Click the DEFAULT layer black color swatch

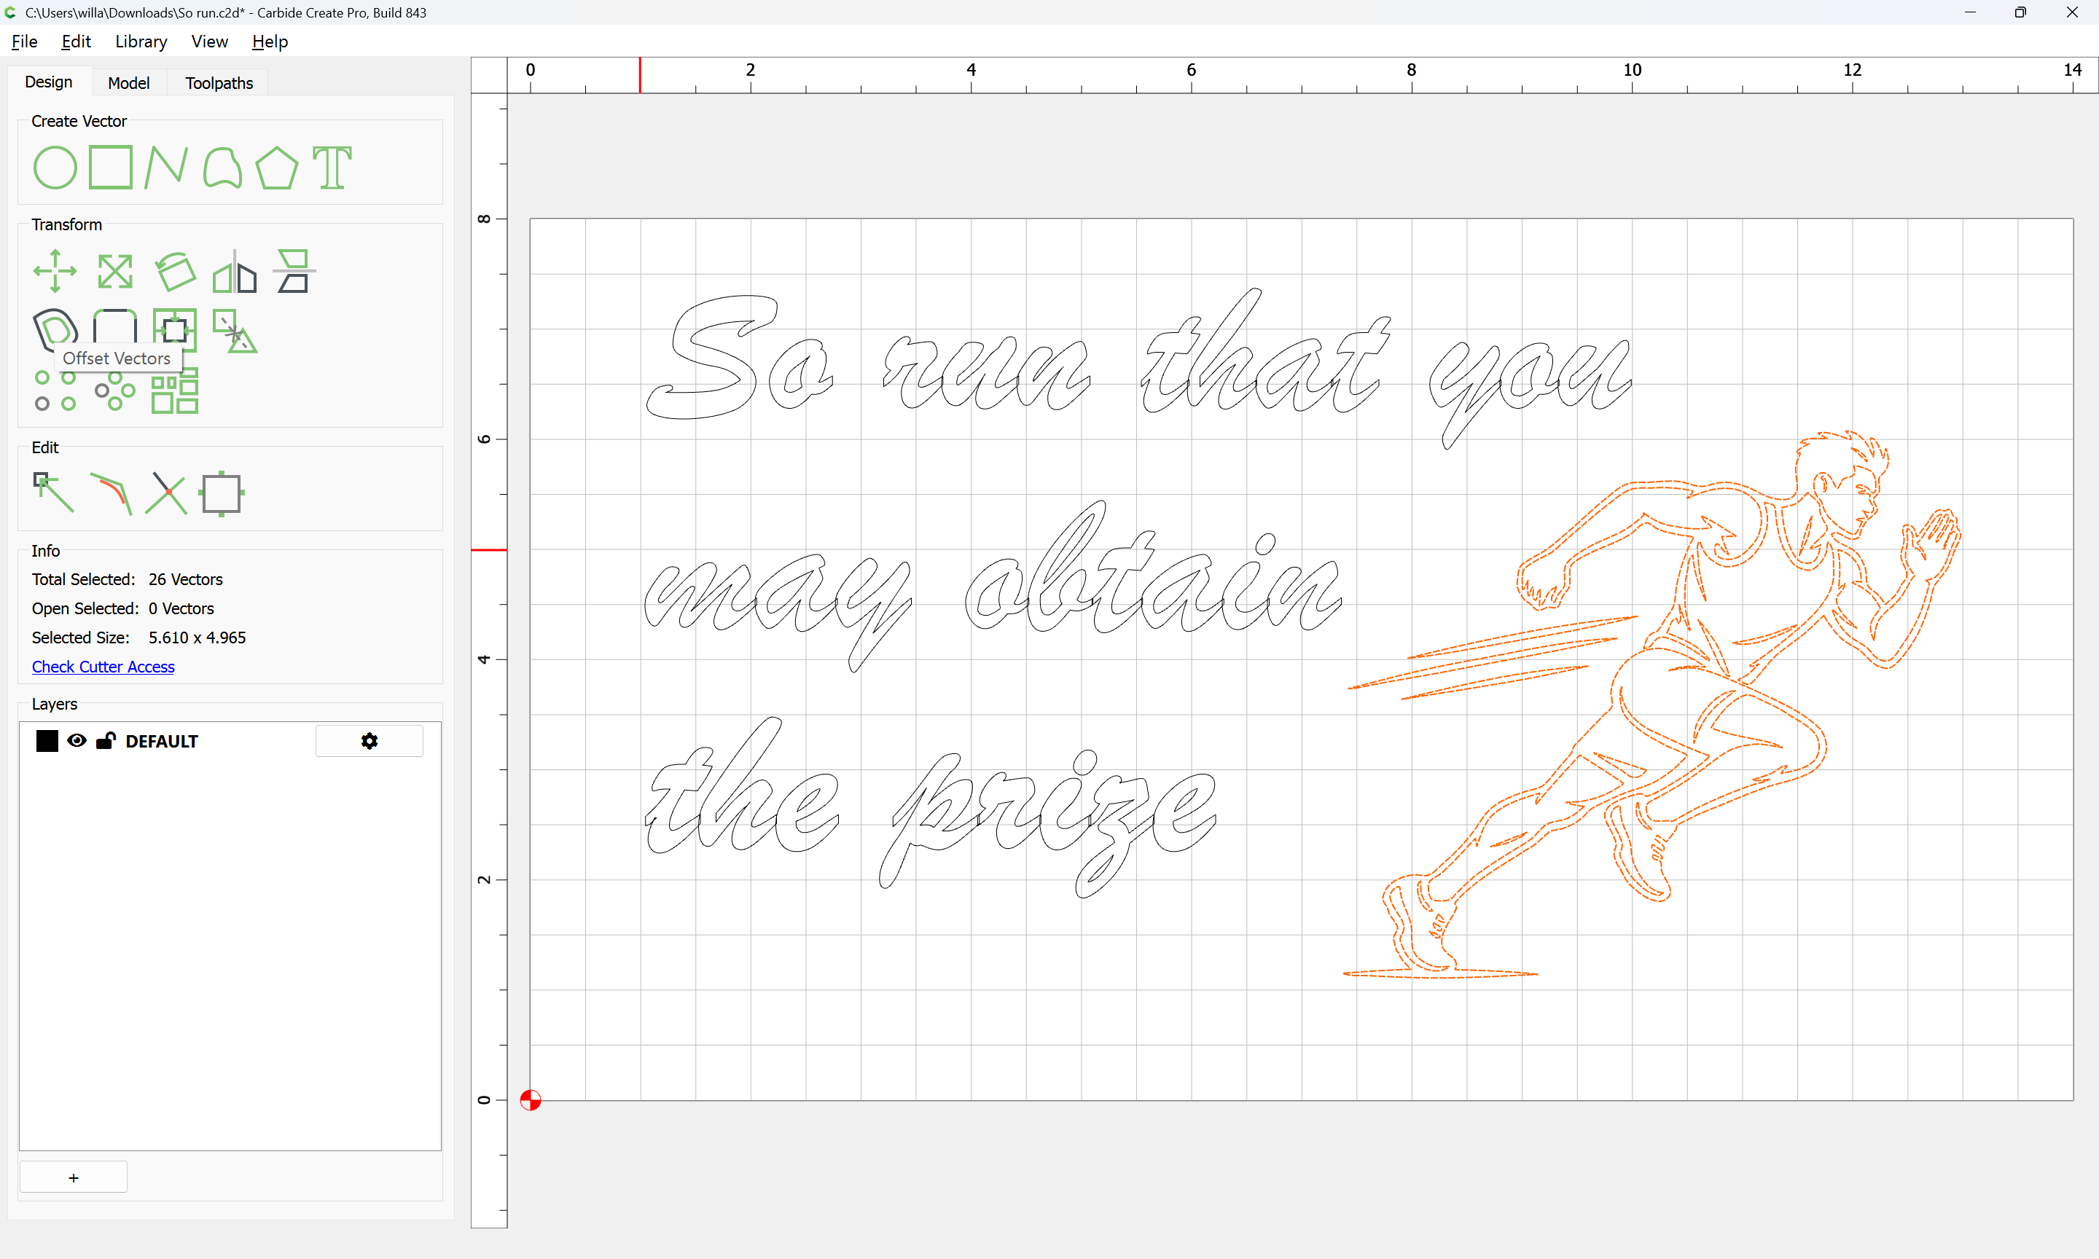[47, 741]
